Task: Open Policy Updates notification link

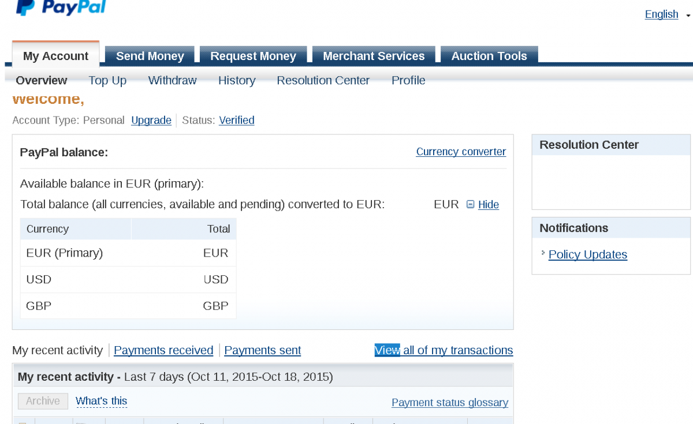Action: click(x=588, y=254)
